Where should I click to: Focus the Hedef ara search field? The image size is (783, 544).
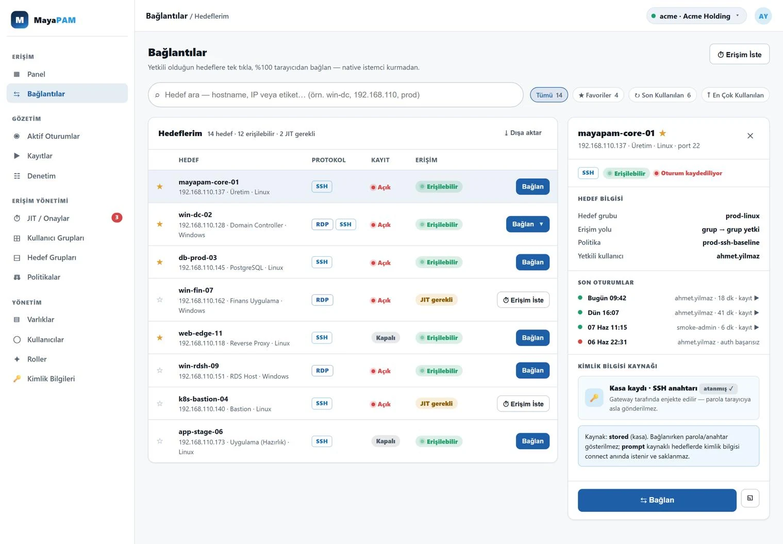(x=336, y=95)
